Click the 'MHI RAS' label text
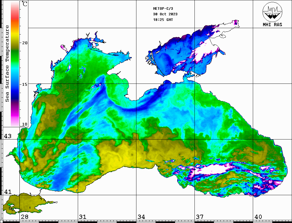The height and width of the screenshot is (223, 292). click(x=272, y=24)
